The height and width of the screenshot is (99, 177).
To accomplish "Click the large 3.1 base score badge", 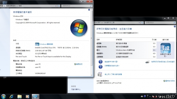I will tap(165, 48).
